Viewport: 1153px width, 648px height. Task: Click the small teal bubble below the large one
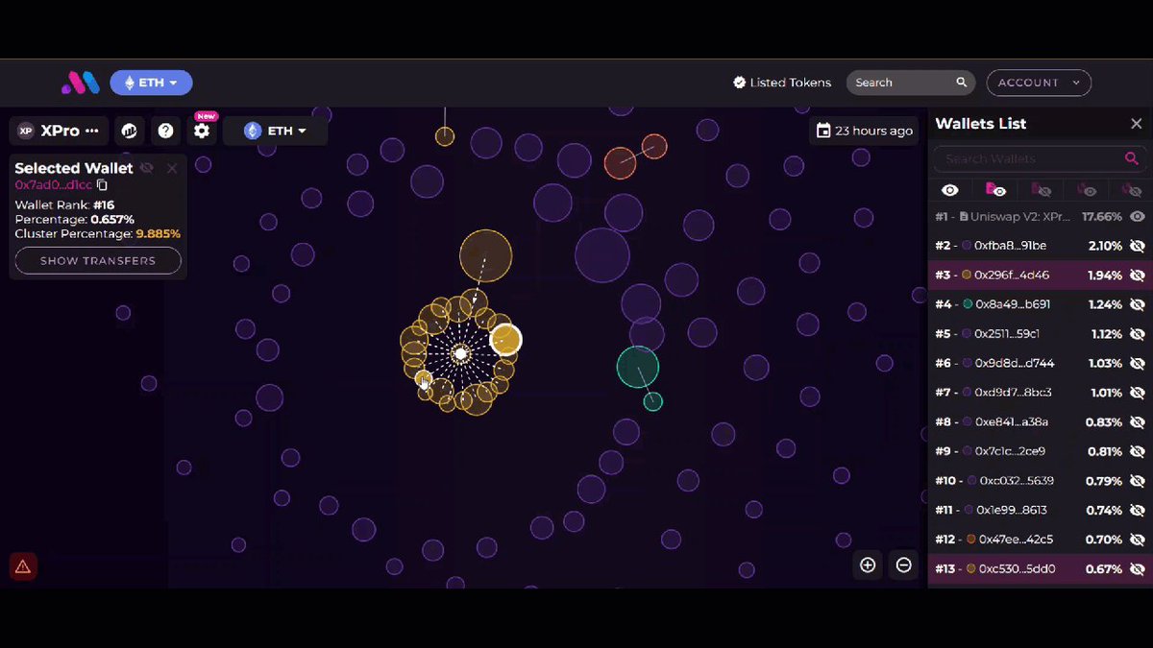pos(652,401)
